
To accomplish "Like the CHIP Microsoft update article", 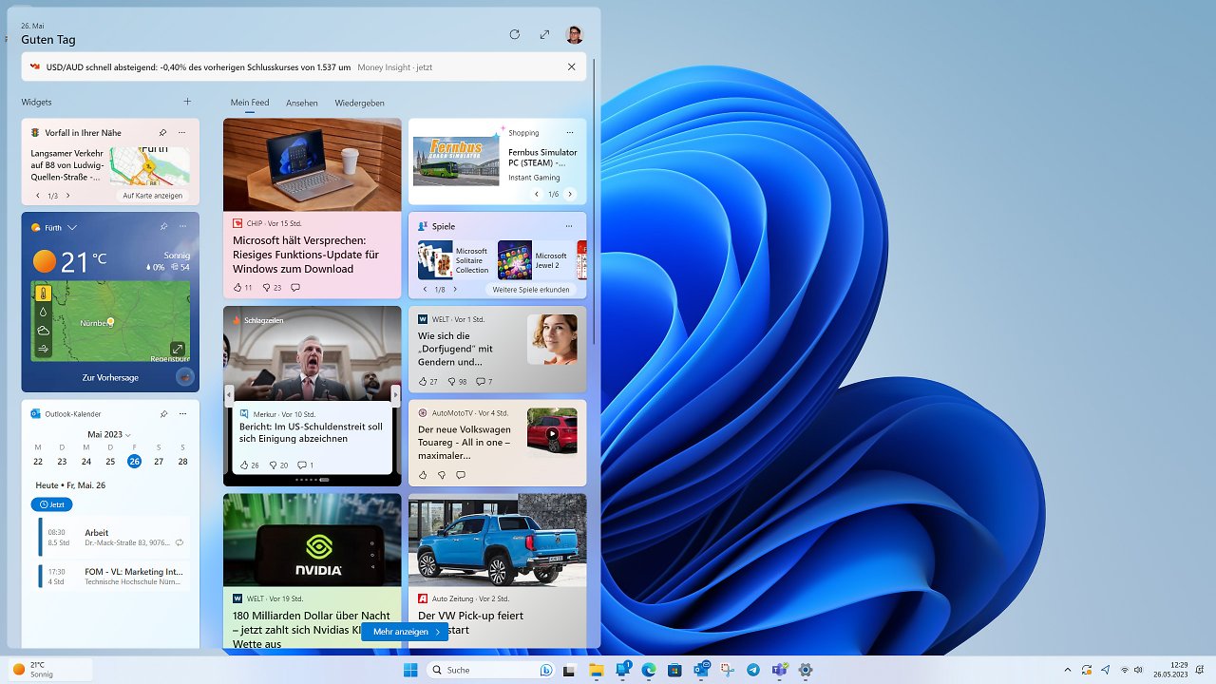I will tap(242, 288).
